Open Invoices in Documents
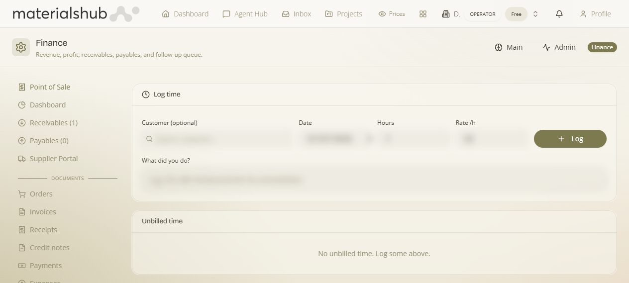Image resolution: width=629 pixels, height=283 pixels. click(x=43, y=212)
